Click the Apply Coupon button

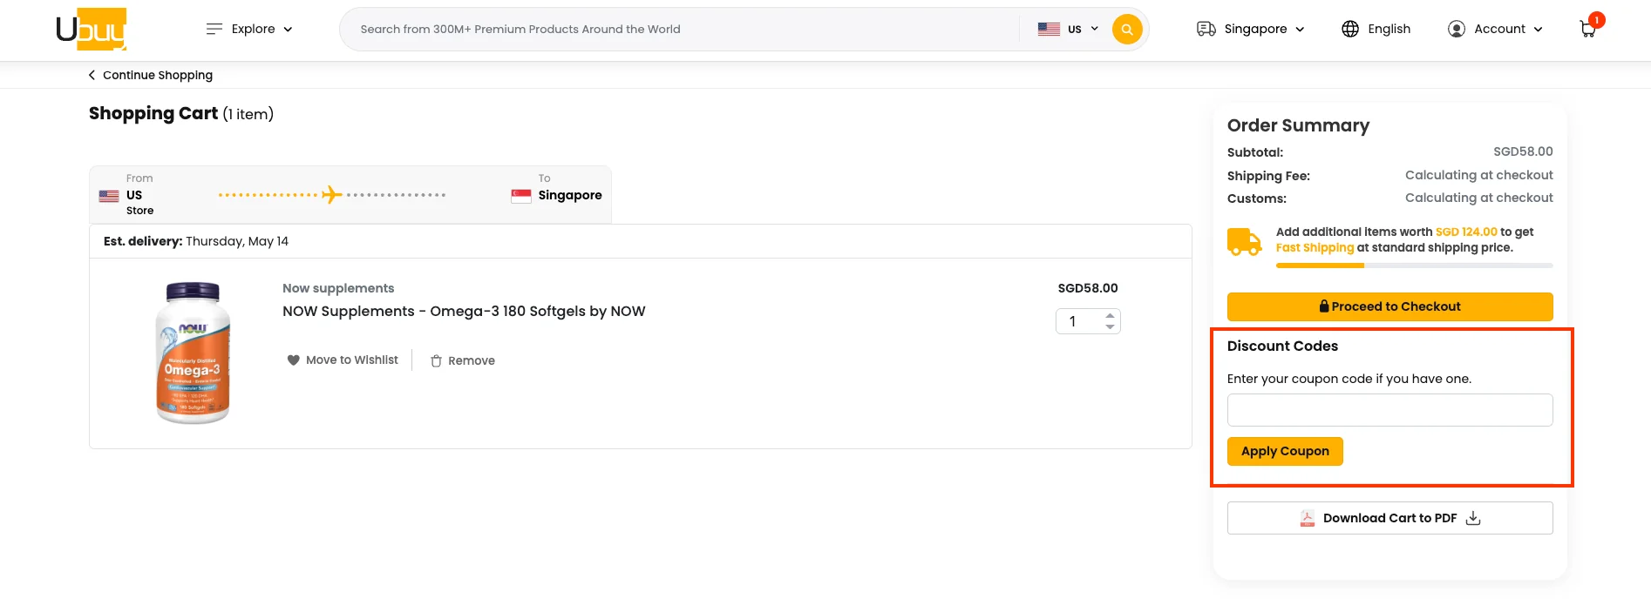click(1285, 451)
